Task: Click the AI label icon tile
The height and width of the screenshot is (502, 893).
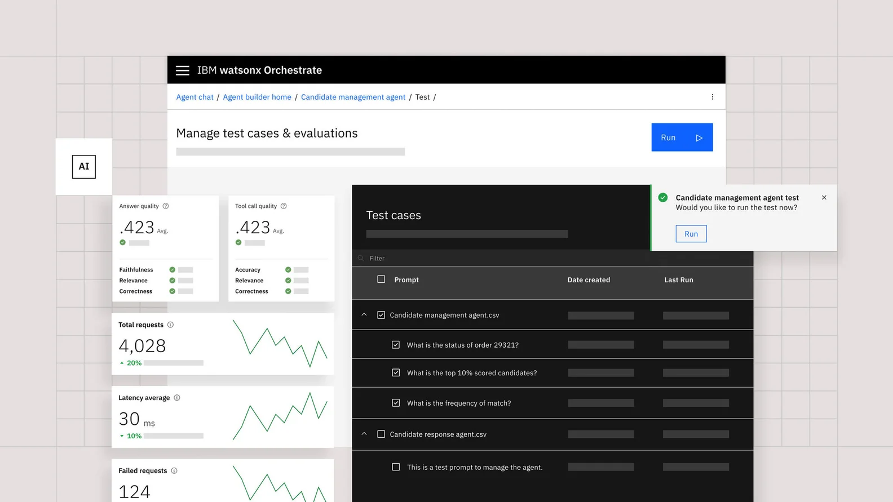Action: [x=84, y=167]
